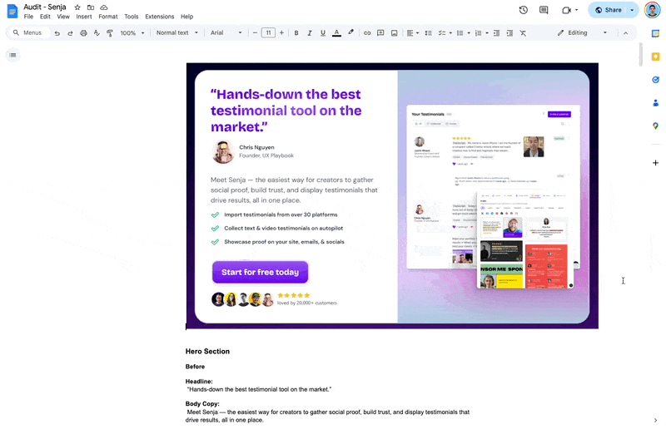The height and width of the screenshot is (429, 666).
Task: Click the Share button
Action: click(x=609, y=10)
